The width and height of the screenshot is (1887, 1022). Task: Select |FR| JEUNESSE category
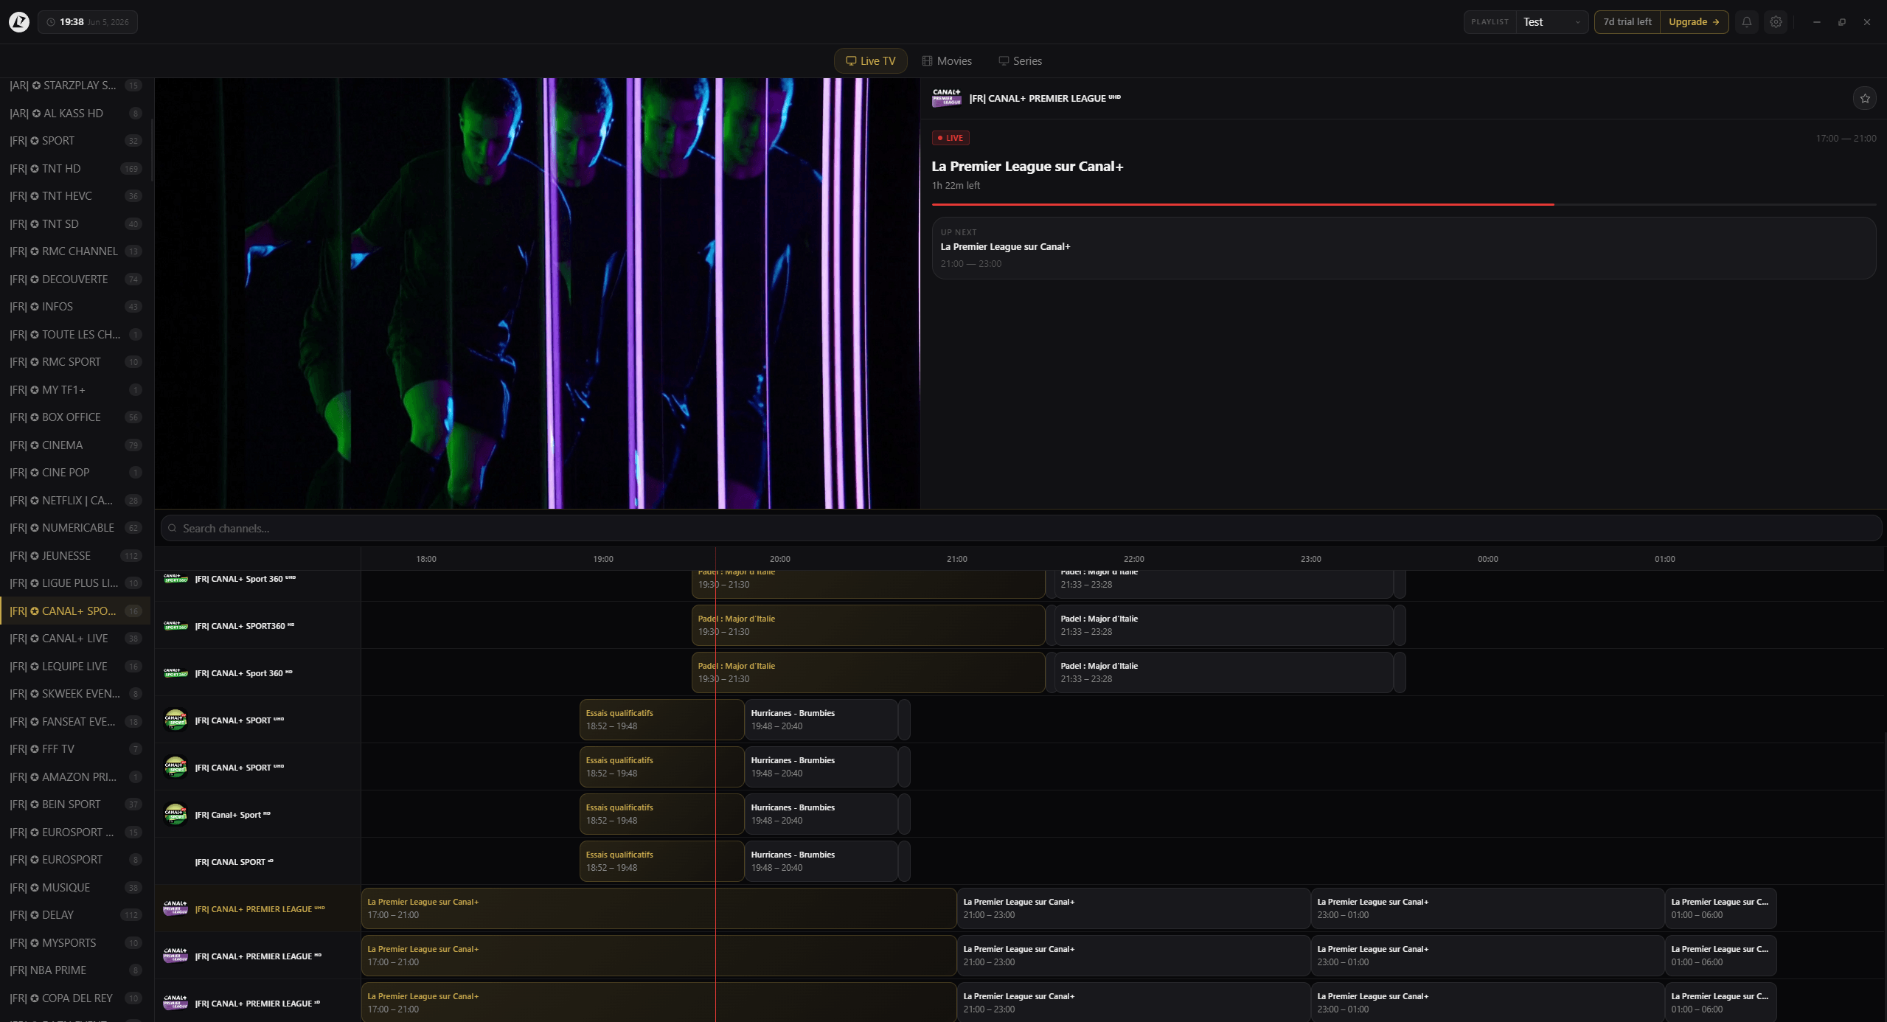point(75,556)
